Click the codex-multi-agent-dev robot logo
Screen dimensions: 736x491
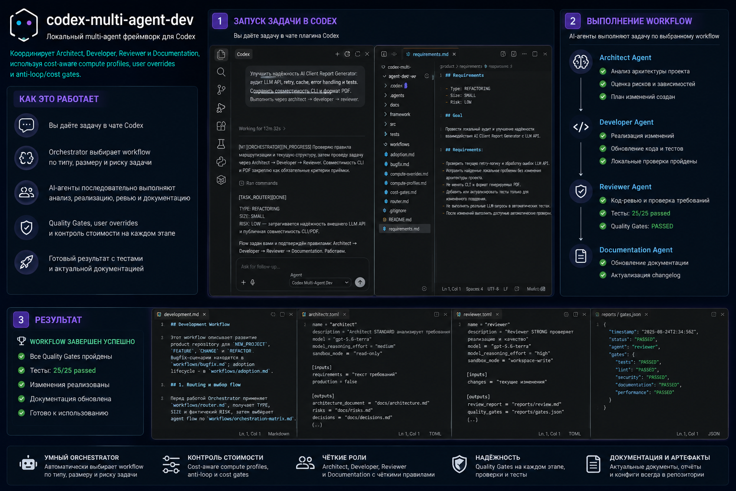point(24,25)
